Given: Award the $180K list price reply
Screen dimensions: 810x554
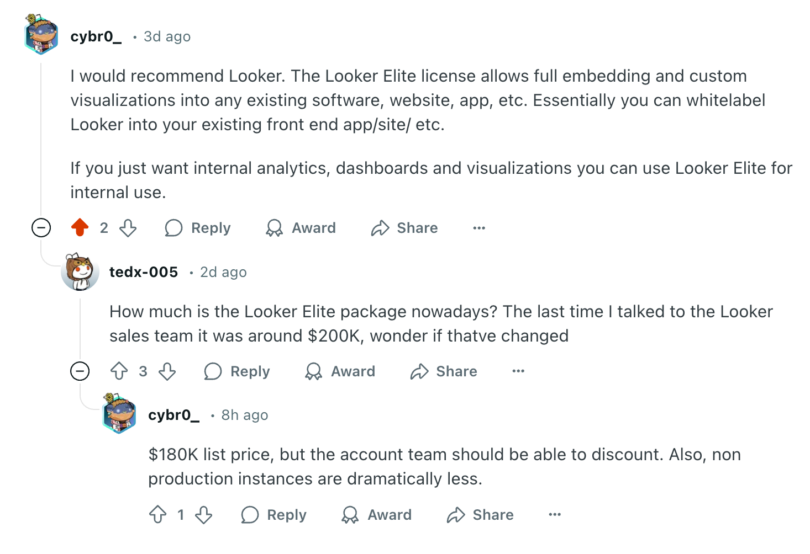Looking at the screenshot, I should (x=377, y=515).
